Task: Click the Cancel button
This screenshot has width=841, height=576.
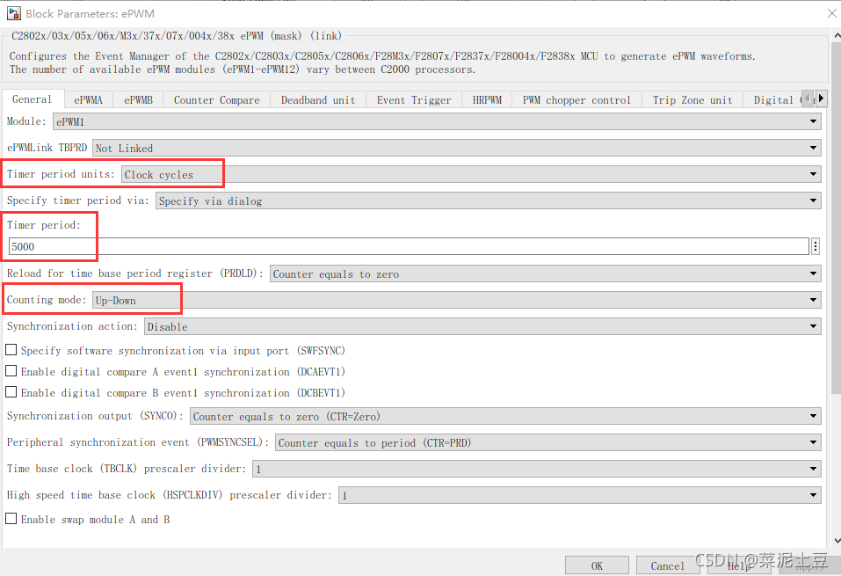Action: [668, 565]
